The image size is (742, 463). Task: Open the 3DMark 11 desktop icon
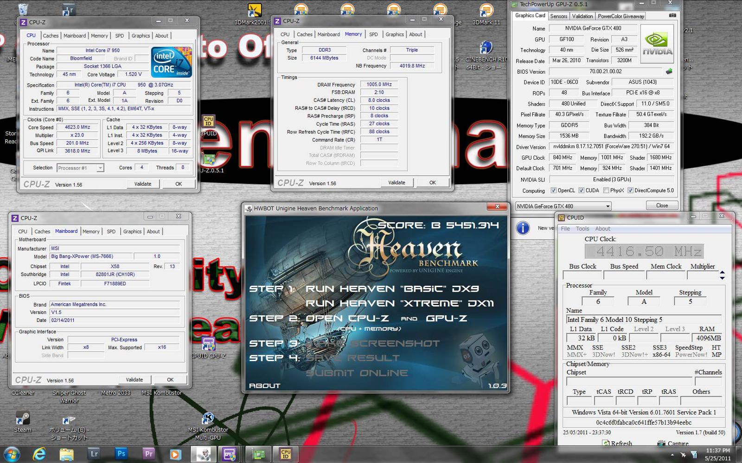(x=486, y=14)
